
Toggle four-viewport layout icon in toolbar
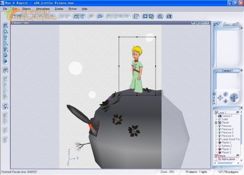click(x=136, y=17)
